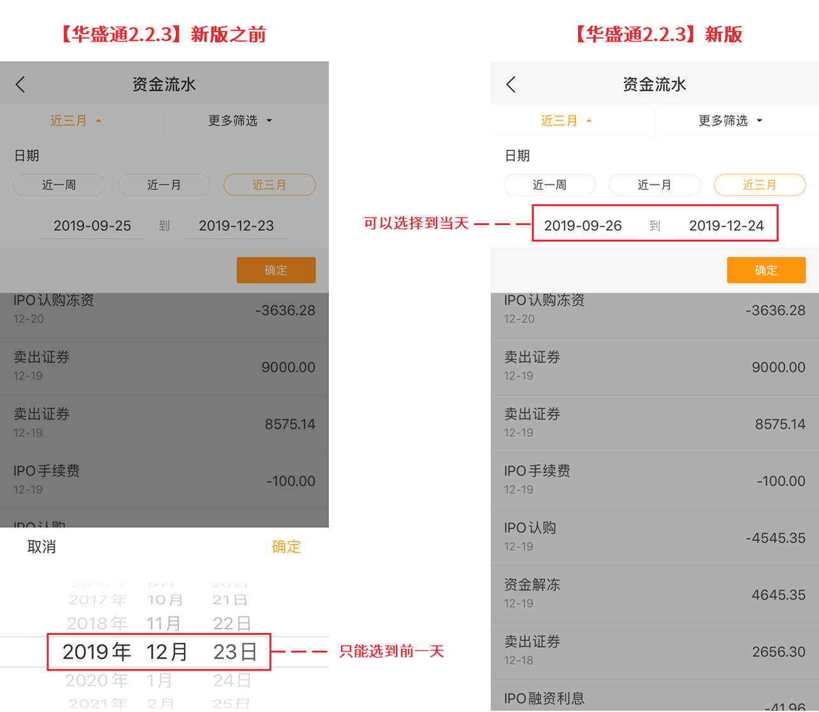
Task: Tap selected 2019年 in year wheel
Action: pos(97,651)
